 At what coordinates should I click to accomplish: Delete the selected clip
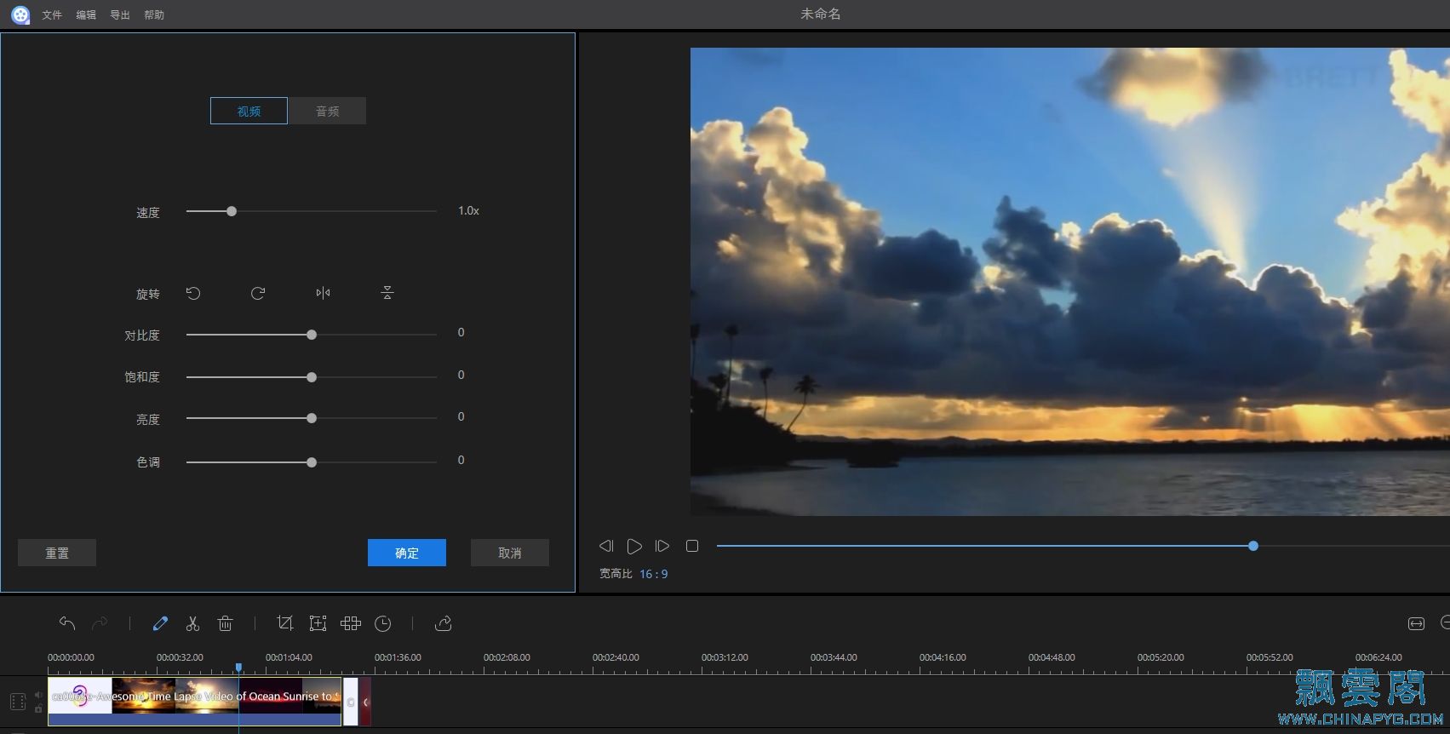point(226,623)
